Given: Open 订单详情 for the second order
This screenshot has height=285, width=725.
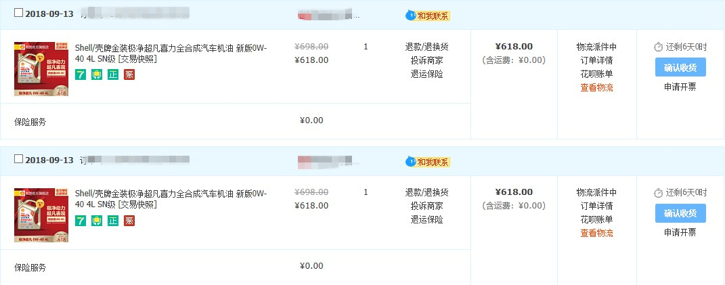Looking at the screenshot, I should [596, 206].
